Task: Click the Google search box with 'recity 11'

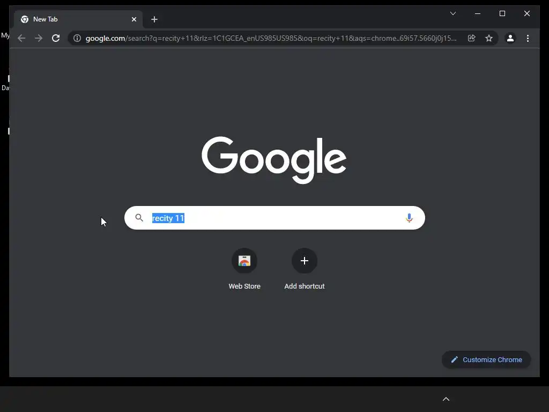Action: (x=274, y=218)
